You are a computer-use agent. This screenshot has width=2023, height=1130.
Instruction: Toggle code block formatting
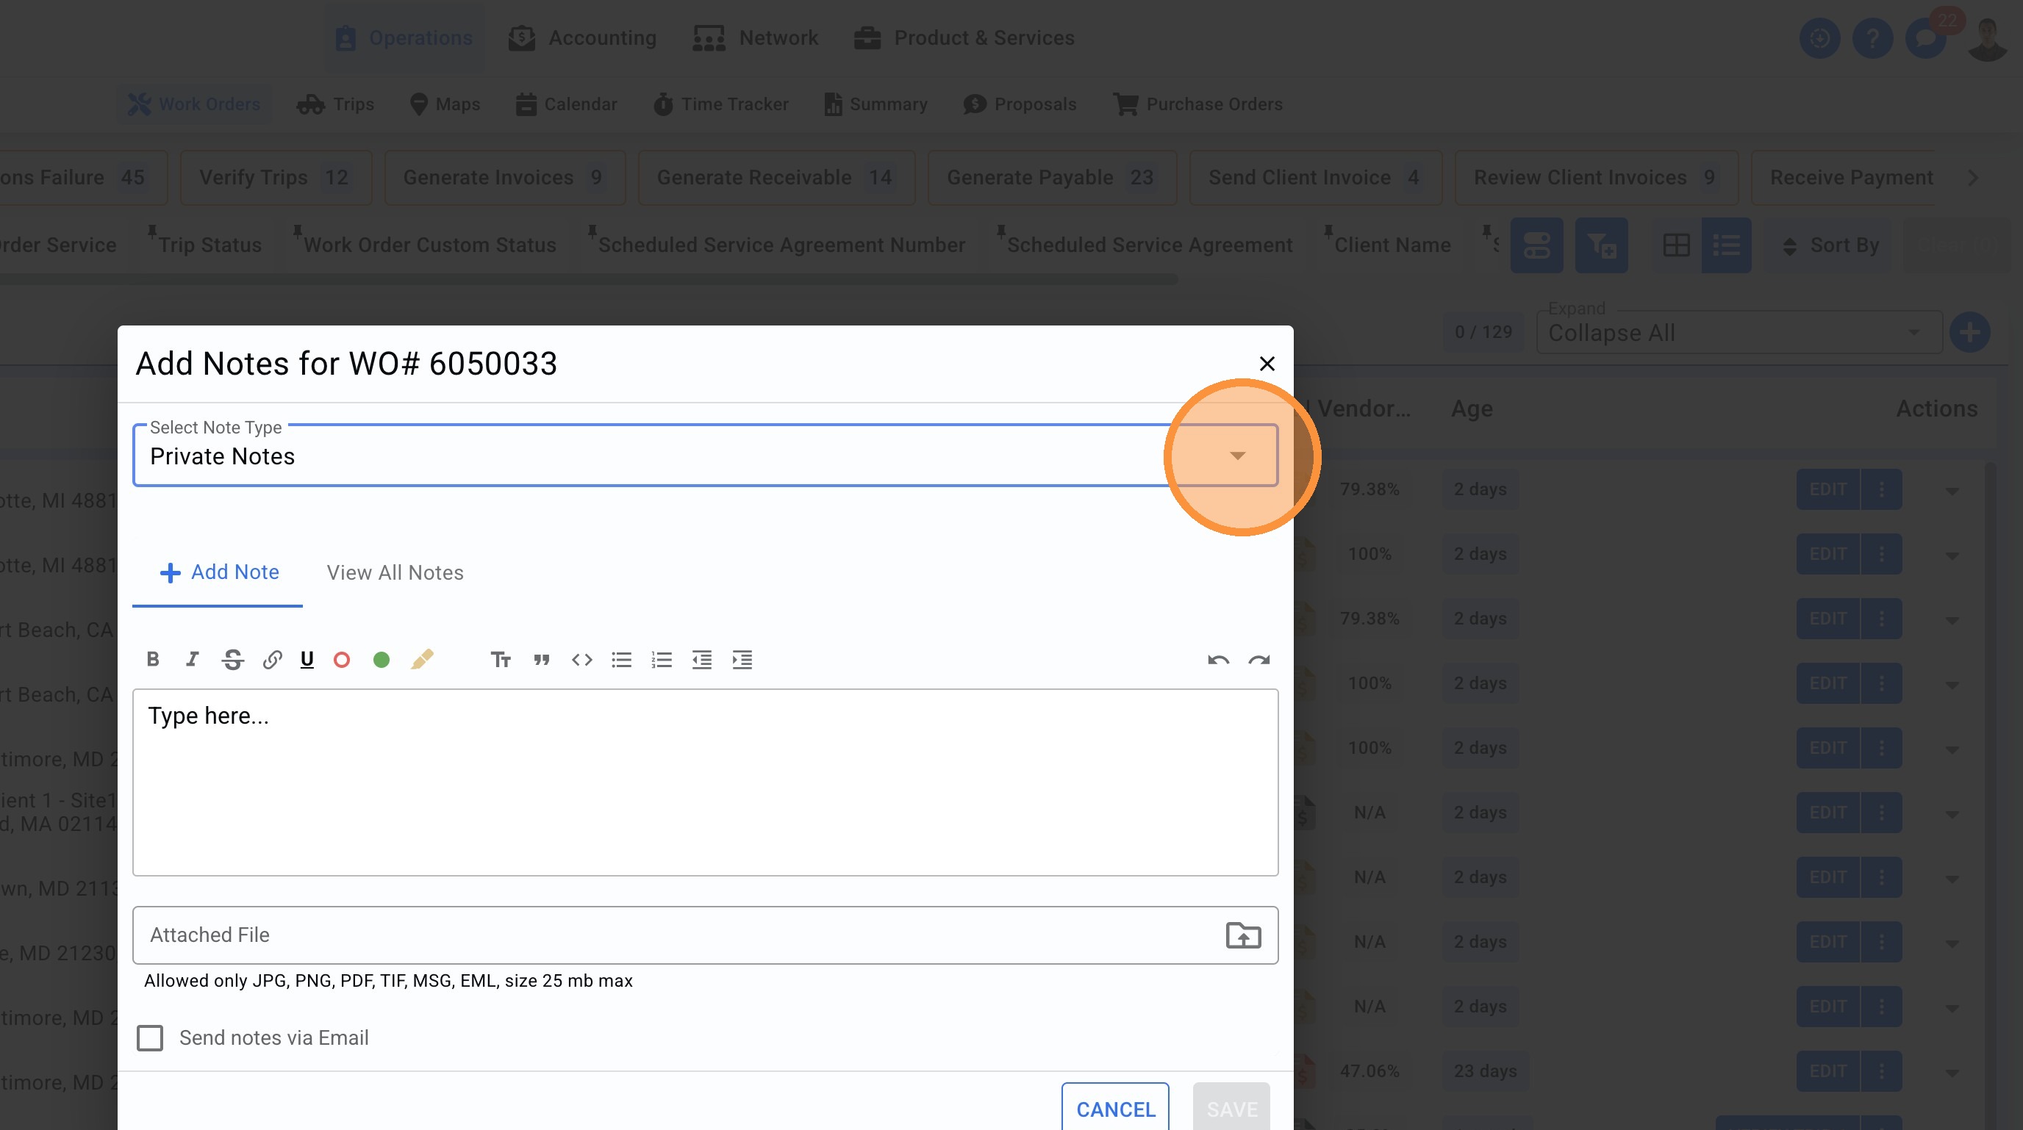[581, 659]
